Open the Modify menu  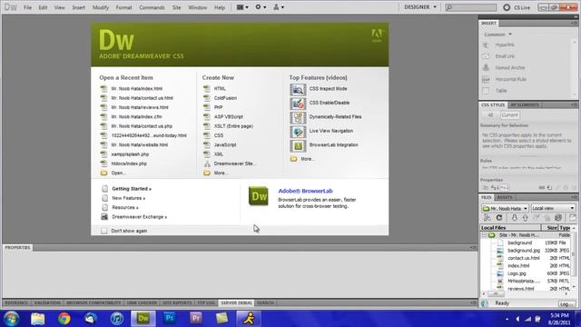pos(101,7)
